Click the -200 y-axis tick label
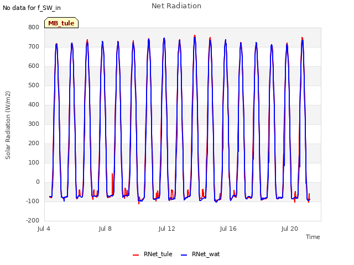The image size is (354, 265). [33, 221]
